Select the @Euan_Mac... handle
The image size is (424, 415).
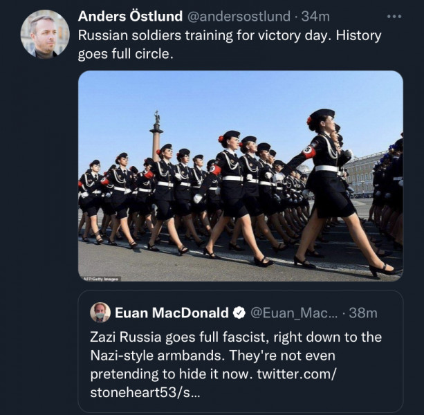293,313
